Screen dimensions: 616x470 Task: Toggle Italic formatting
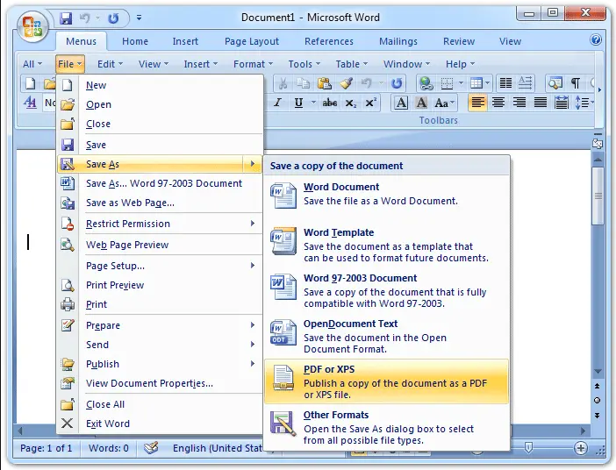coord(277,103)
